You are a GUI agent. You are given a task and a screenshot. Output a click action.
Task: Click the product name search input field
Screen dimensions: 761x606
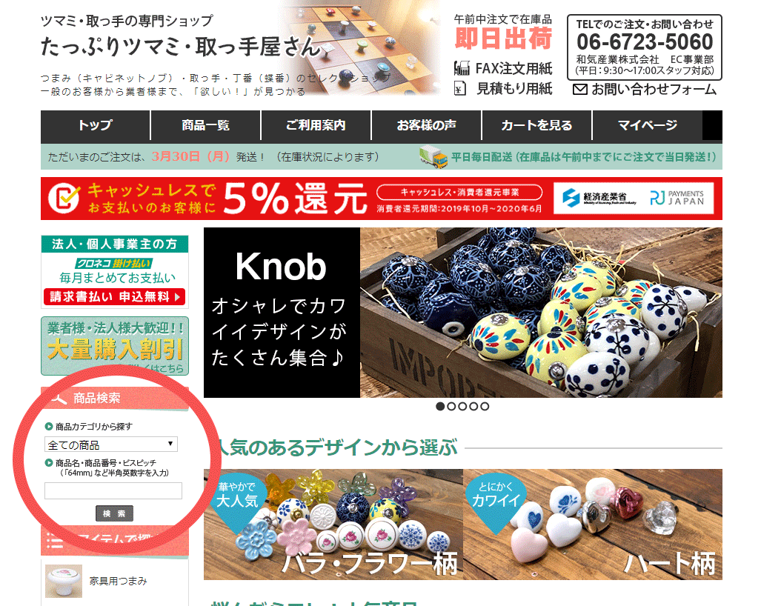[113, 490]
